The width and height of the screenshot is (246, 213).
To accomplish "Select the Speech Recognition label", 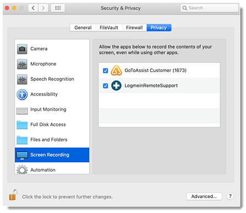I will click(x=52, y=79).
